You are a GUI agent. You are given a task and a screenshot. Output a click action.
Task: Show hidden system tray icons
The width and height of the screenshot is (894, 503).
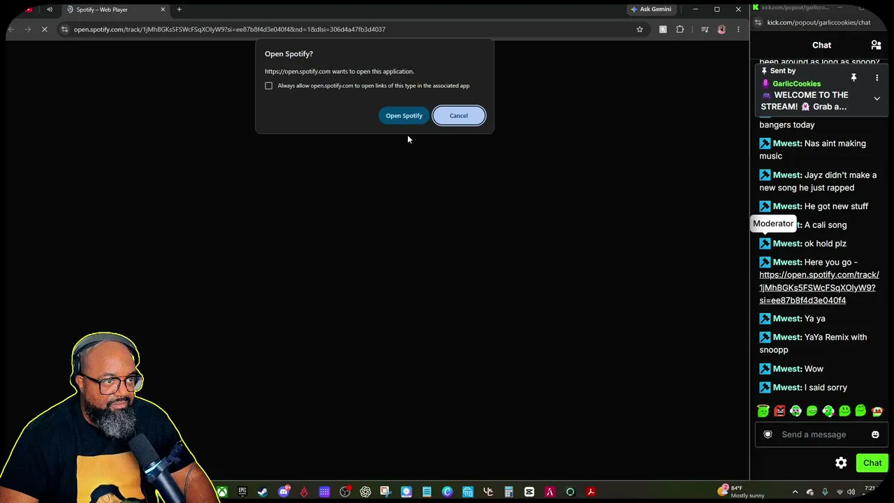pyautogui.click(x=795, y=492)
